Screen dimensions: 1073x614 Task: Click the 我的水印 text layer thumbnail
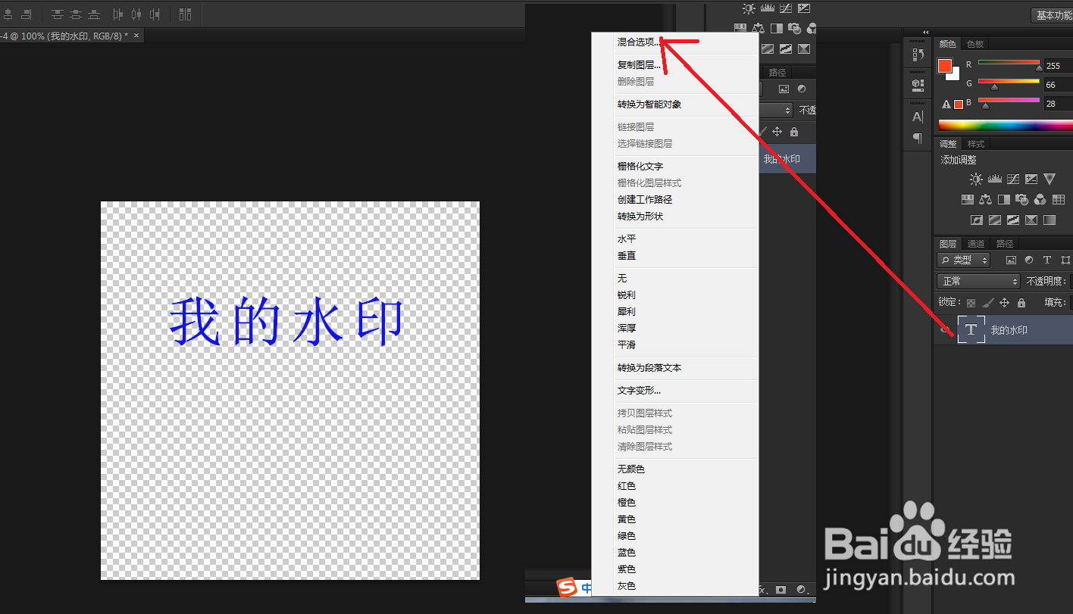tap(971, 330)
